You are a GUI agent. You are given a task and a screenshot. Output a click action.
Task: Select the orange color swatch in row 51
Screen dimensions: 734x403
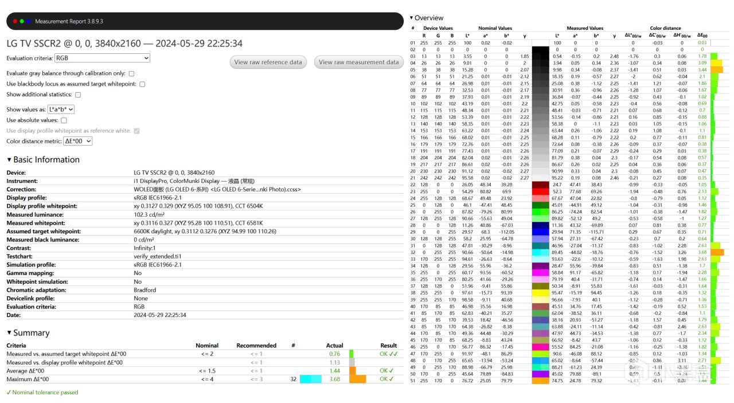point(541,380)
